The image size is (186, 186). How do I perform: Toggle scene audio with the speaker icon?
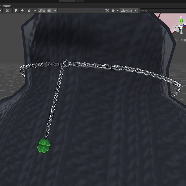coord(23,11)
